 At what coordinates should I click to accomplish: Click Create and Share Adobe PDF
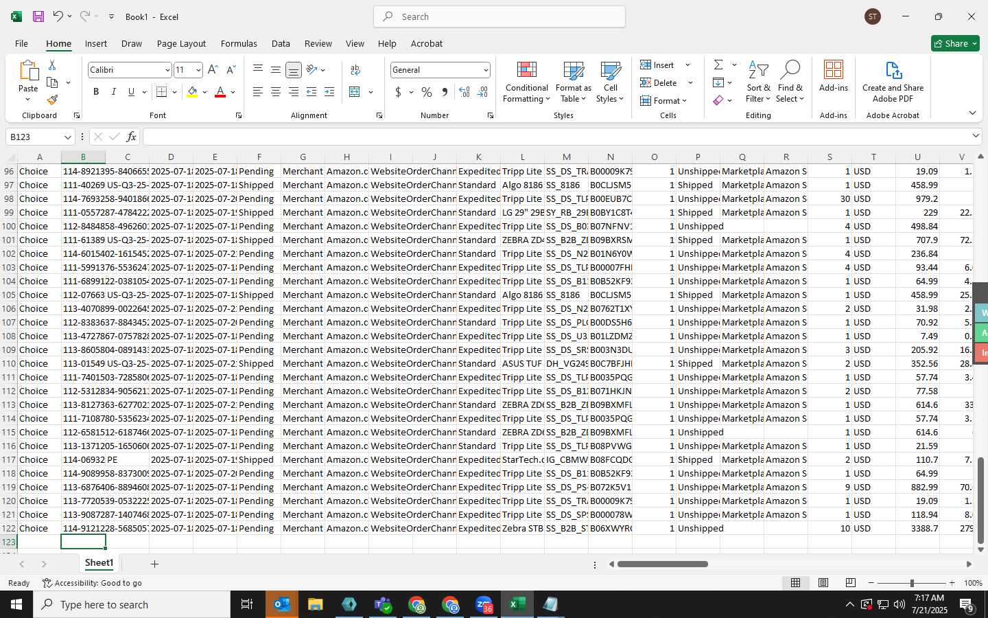893,82
